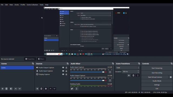Click the CPU usage status text
Screen dimensions: 173x97
tap(160, 92)
